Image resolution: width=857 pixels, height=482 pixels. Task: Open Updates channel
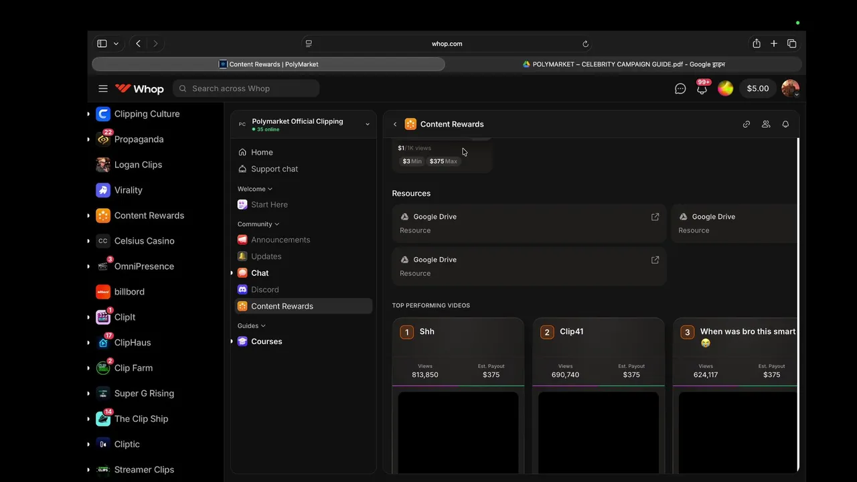303,256
